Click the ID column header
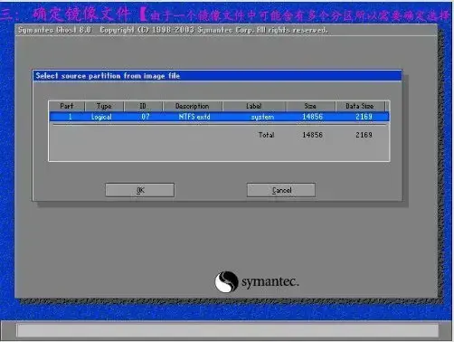Screen dimensions: 454x342 coord(143,106)
